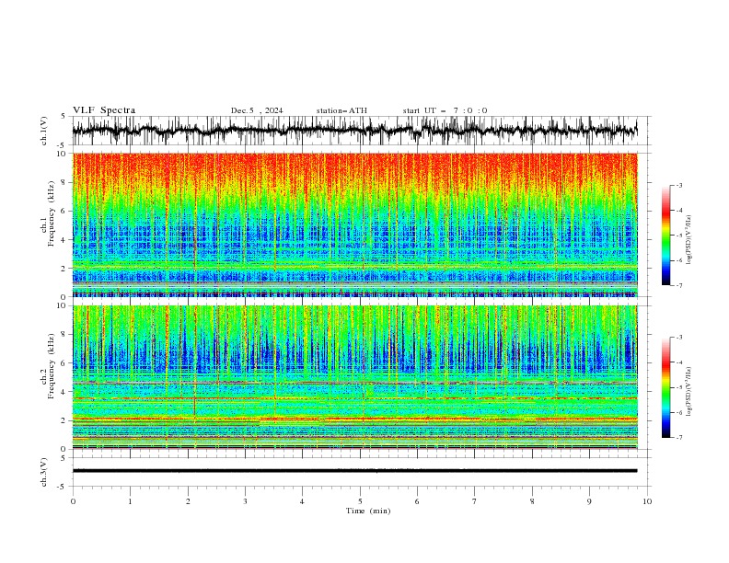The height and width of the screenshot is (563, 729).
Task: Click the ch.1 spectrogram panel
Action: (354, 224)
